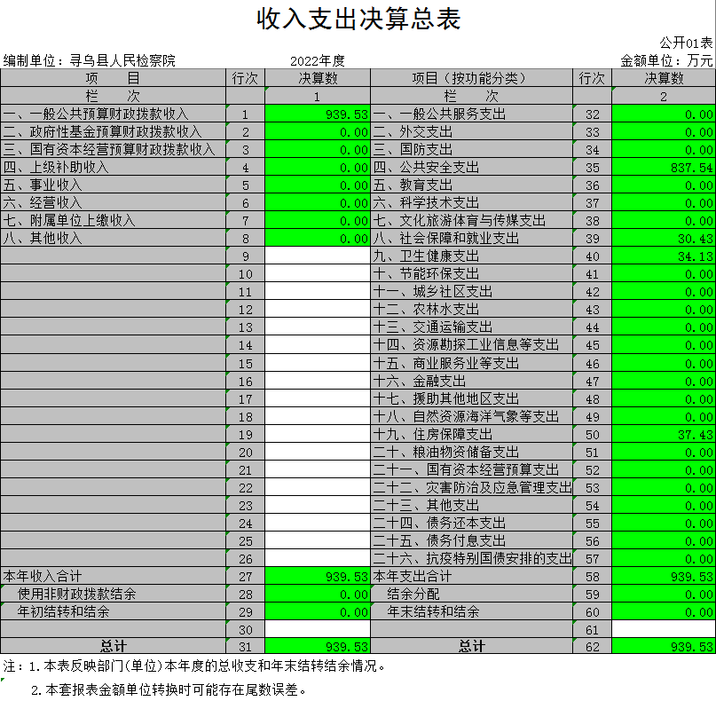Click the 四、上级补助收入 cell
This screenshot has height=701, width=716.
click(x=114, y=167)
